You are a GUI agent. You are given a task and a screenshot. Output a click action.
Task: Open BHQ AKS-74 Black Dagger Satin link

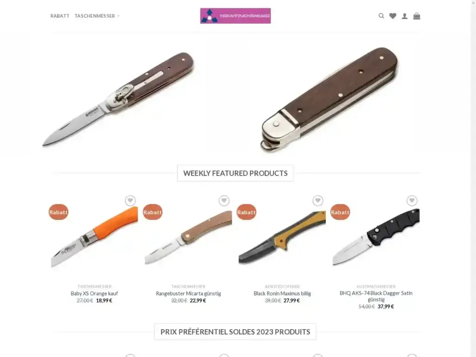[x=376, y=296]
